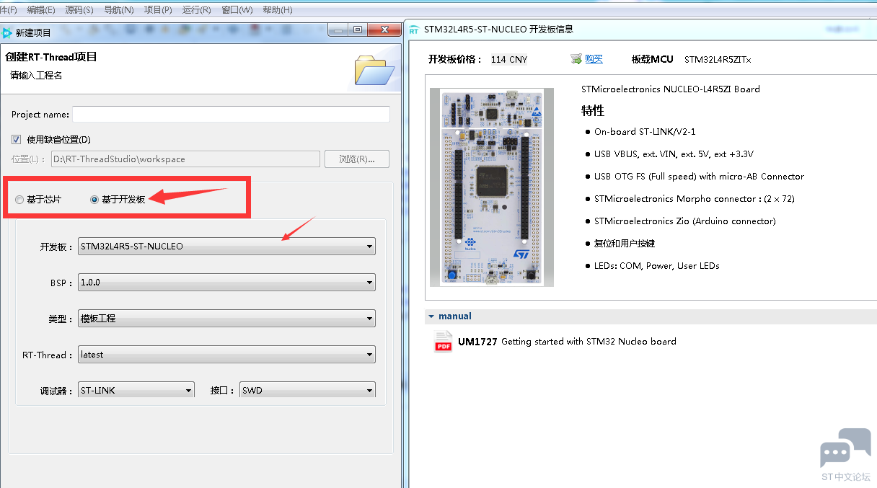This screenshot has height=488, width=877.
Task: Open the 窗口(W) menu
Action: point(237,10)
